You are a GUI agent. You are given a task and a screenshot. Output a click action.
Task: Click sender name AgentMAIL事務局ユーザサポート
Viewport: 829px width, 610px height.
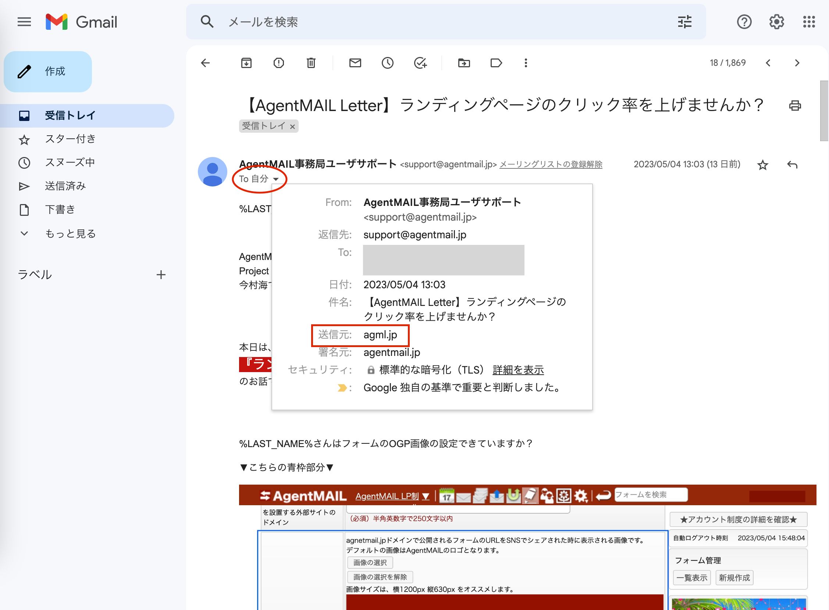pyautogui.click(x=317, y=164)
